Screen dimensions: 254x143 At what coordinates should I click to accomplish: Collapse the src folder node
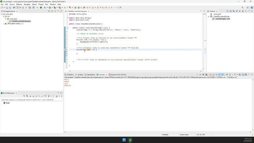[4, 16]
